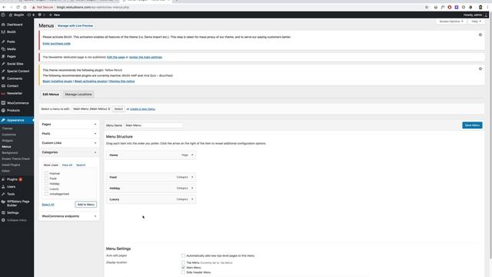Viewport: 492px width, 277px height.
Task: Check the Luxury category checkbox
Action: click(46, 189)
